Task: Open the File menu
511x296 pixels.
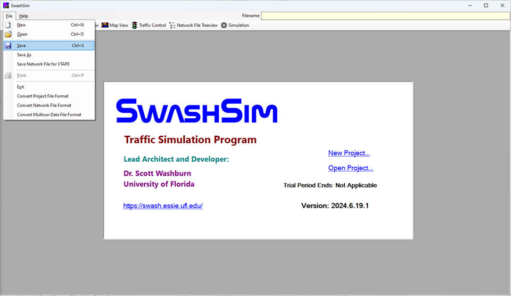Action: pos(9,15)
